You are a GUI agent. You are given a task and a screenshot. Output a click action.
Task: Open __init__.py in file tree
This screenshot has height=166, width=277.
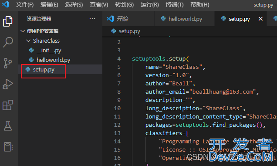coord(49,51)
